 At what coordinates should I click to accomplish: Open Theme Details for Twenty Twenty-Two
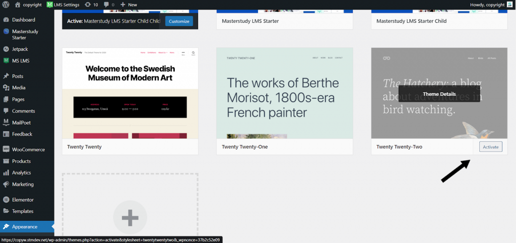pos(439,94)
